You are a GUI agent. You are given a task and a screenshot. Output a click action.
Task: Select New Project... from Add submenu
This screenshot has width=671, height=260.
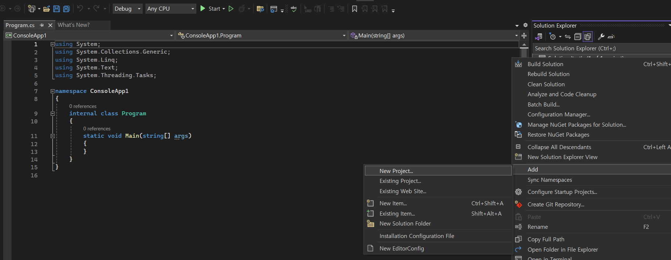point(396,171)
